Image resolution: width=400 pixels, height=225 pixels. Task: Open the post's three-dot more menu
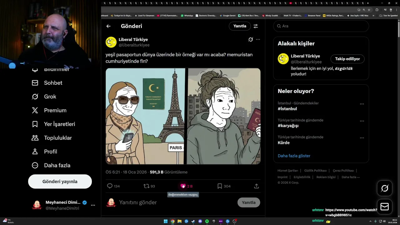click(x=258, y=39)
